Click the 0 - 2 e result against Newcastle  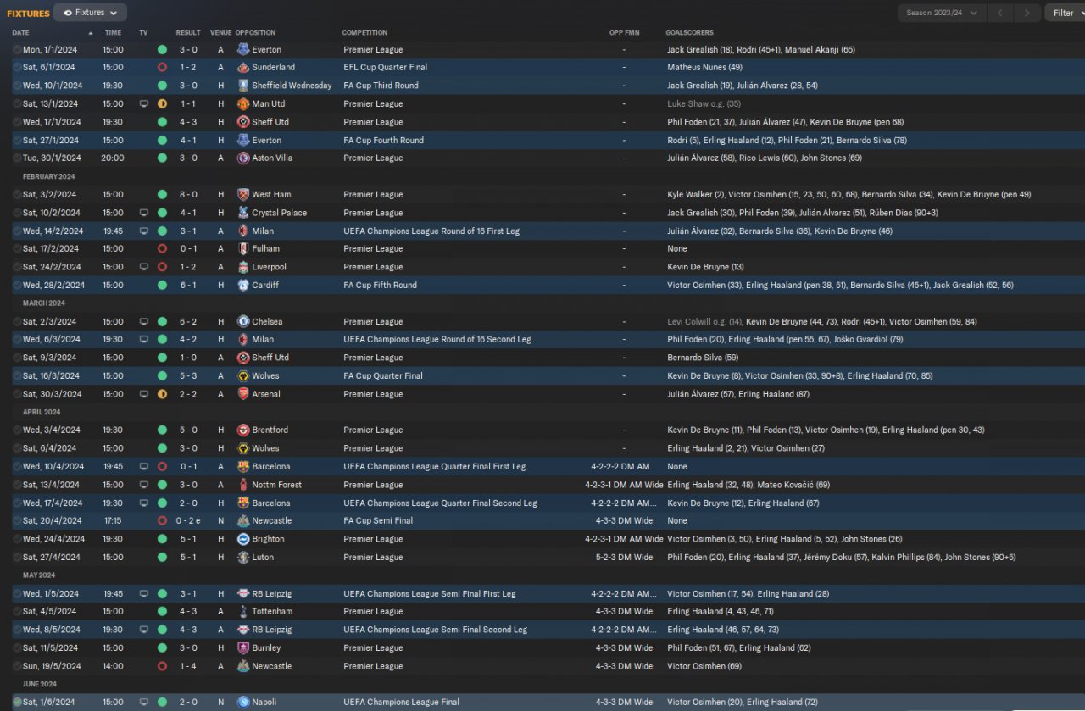pos(190,521)
